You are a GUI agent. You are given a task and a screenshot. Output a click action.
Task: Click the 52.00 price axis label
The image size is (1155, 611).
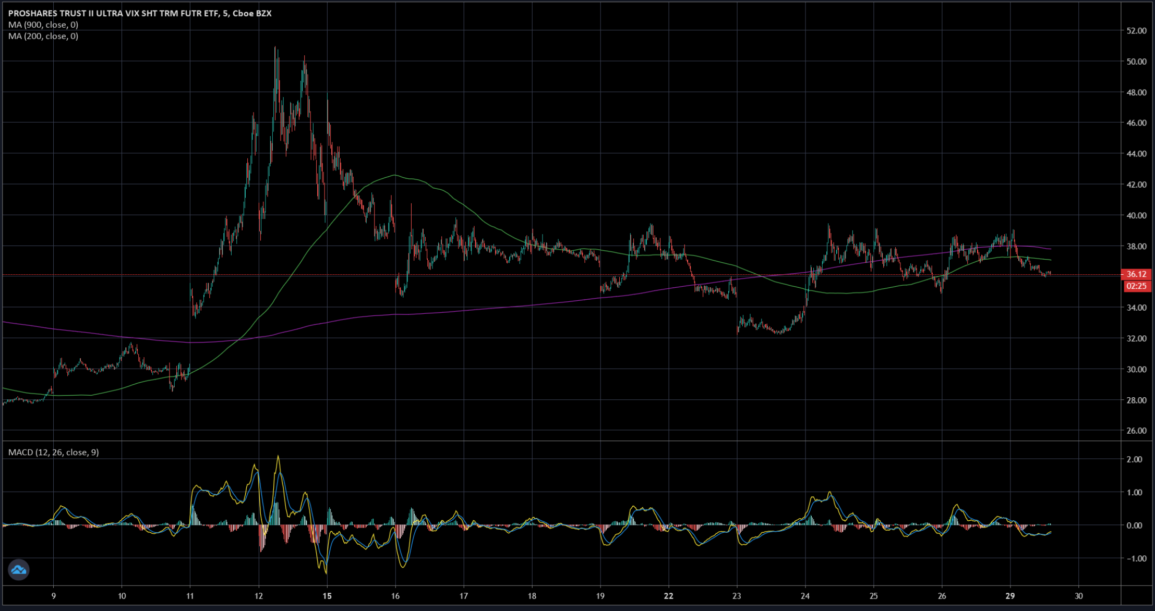tap(1136, 31)
